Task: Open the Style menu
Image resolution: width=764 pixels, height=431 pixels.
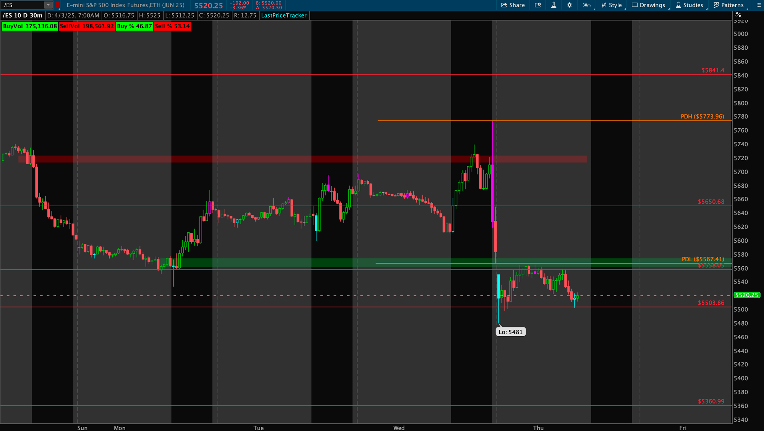Action: 615,5
